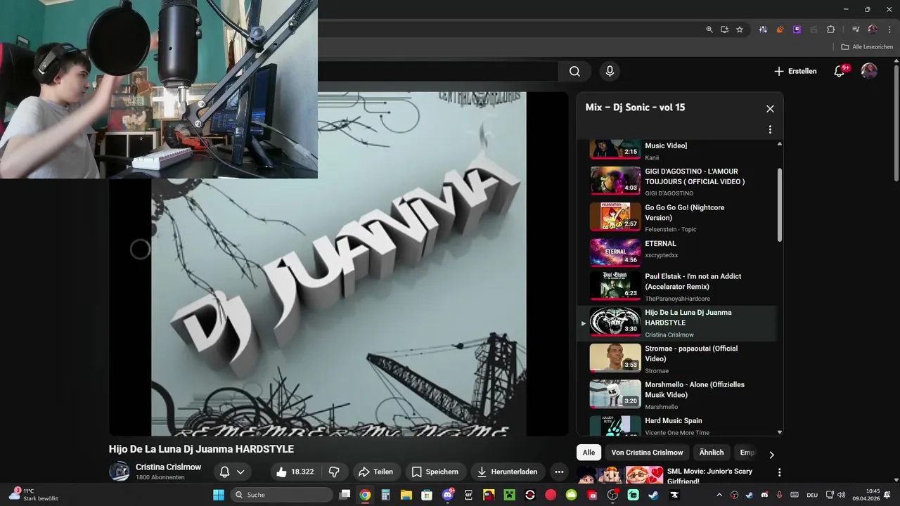Open the weather widget 11°C Stark bewölkt
The image size is (900, 506).
click(34, 495)
